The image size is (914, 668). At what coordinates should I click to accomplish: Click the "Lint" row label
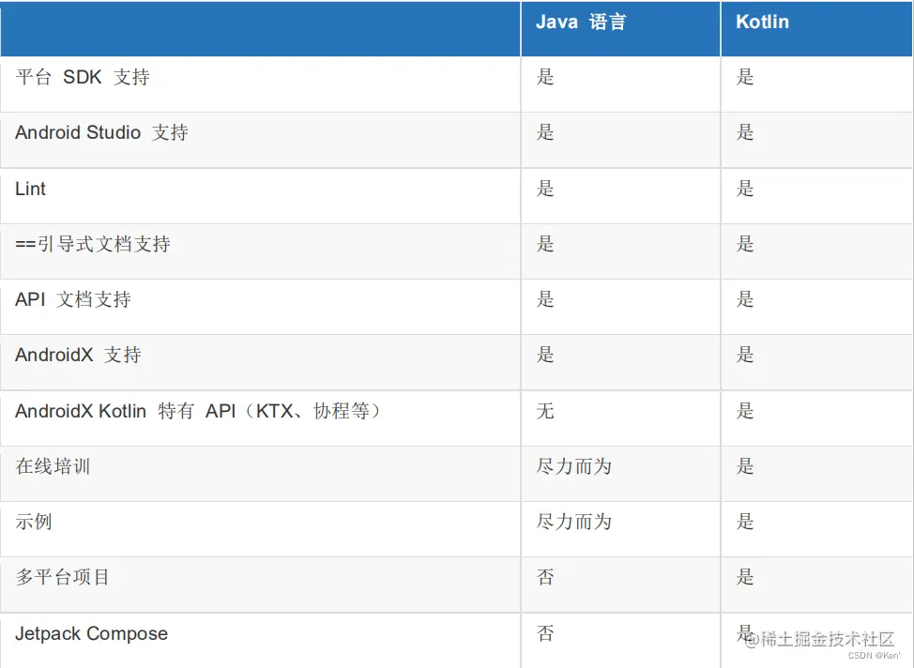tap(30, 189)
